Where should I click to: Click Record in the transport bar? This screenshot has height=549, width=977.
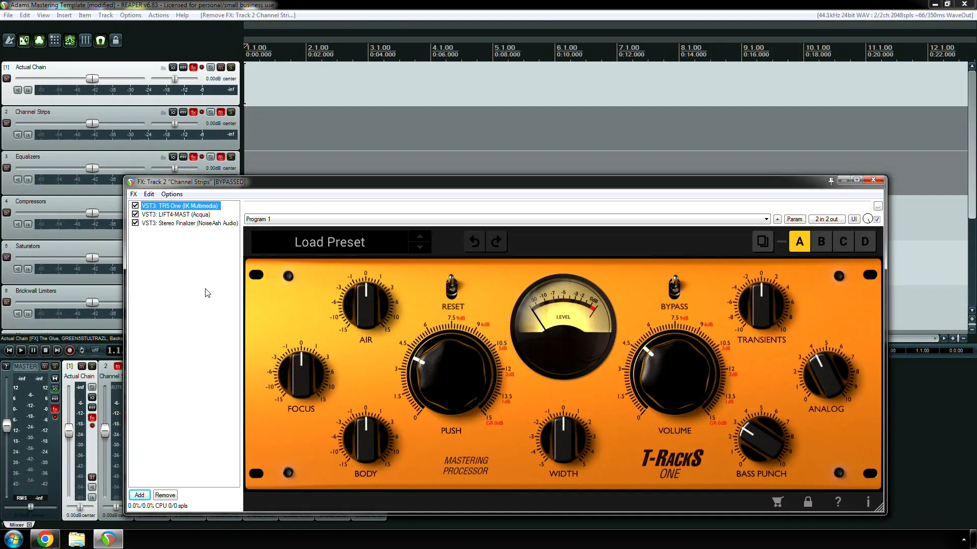coord(70,350)
